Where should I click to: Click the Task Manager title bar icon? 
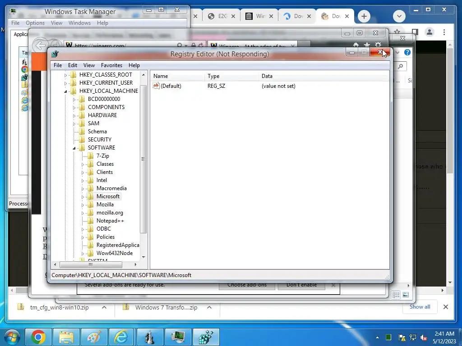[x=13, y=11]
